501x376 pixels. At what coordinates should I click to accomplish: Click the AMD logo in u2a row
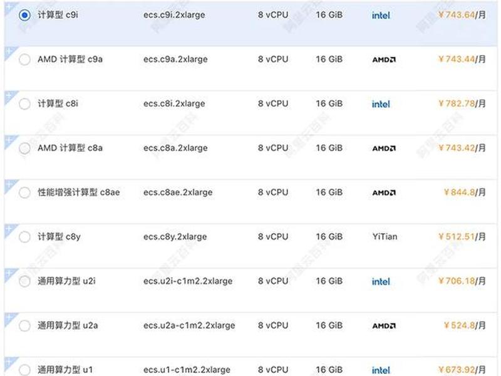coord(384,326)
